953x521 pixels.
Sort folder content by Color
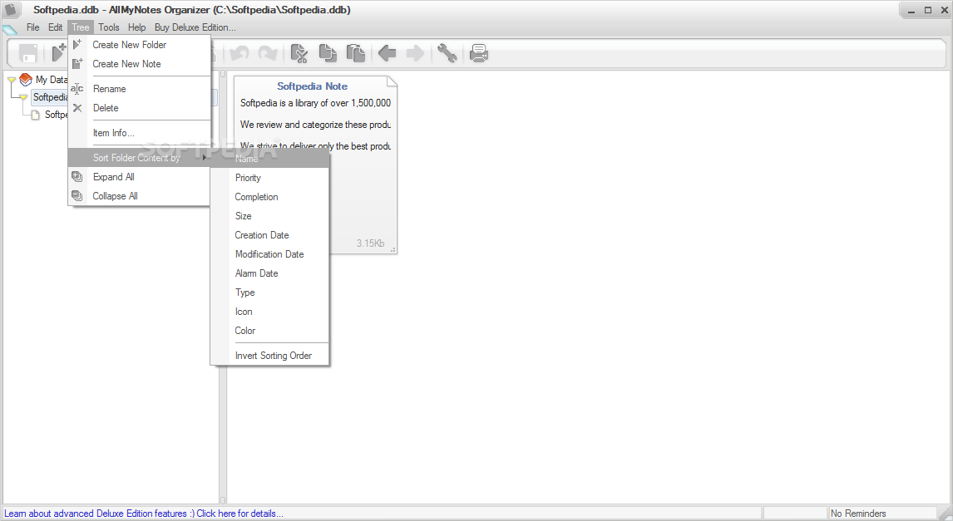[x=270, y=331]
